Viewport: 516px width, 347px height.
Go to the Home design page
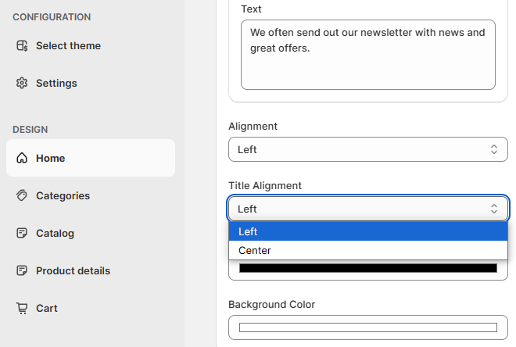point(91,158)
